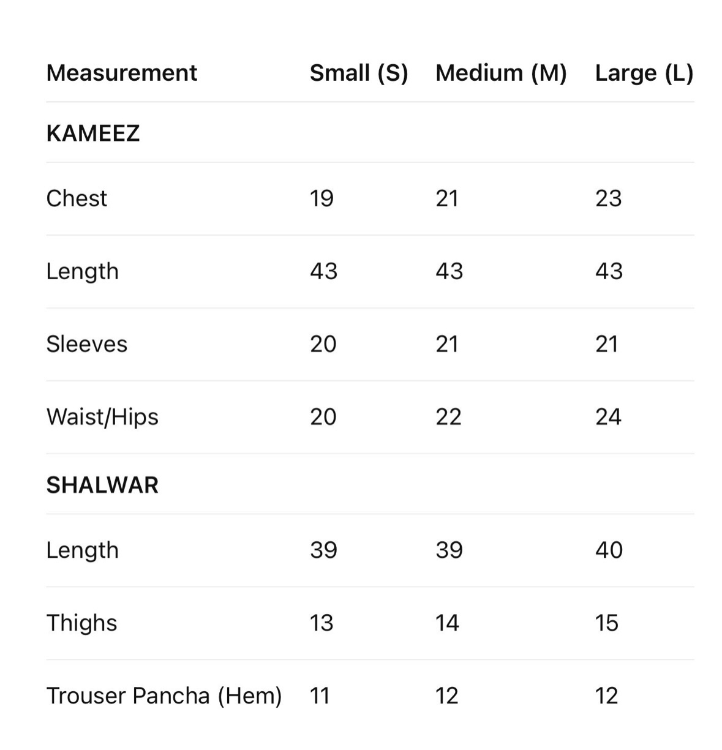Select the Waist/Hips row label
The width and height of the screenshot is (722, 750).
click(x=102, y=417)
